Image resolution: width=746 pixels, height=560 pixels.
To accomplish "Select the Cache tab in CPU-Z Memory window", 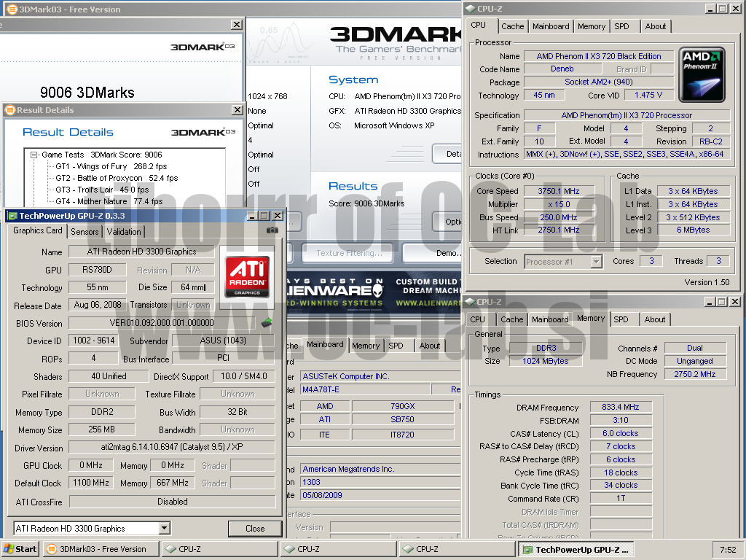I will [x=512, y=319].
